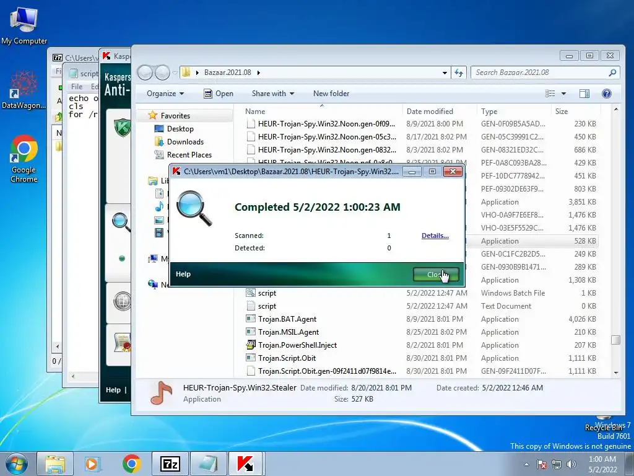Select Favorites in navigation pane
The image size is (634, 476).
coord(175,116)
